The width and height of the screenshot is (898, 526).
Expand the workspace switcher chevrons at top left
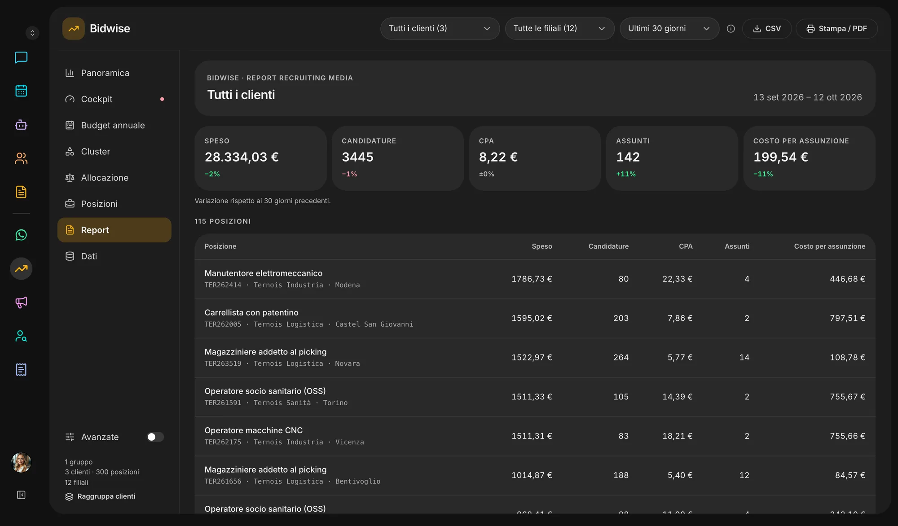(x=32, y=33)
